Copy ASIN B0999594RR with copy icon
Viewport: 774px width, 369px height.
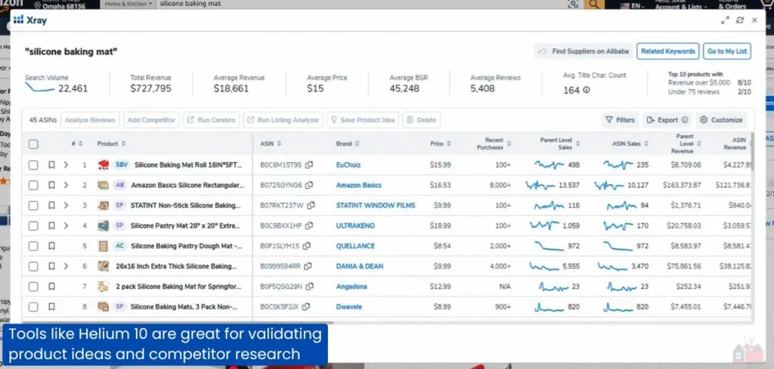pos(308,266)
